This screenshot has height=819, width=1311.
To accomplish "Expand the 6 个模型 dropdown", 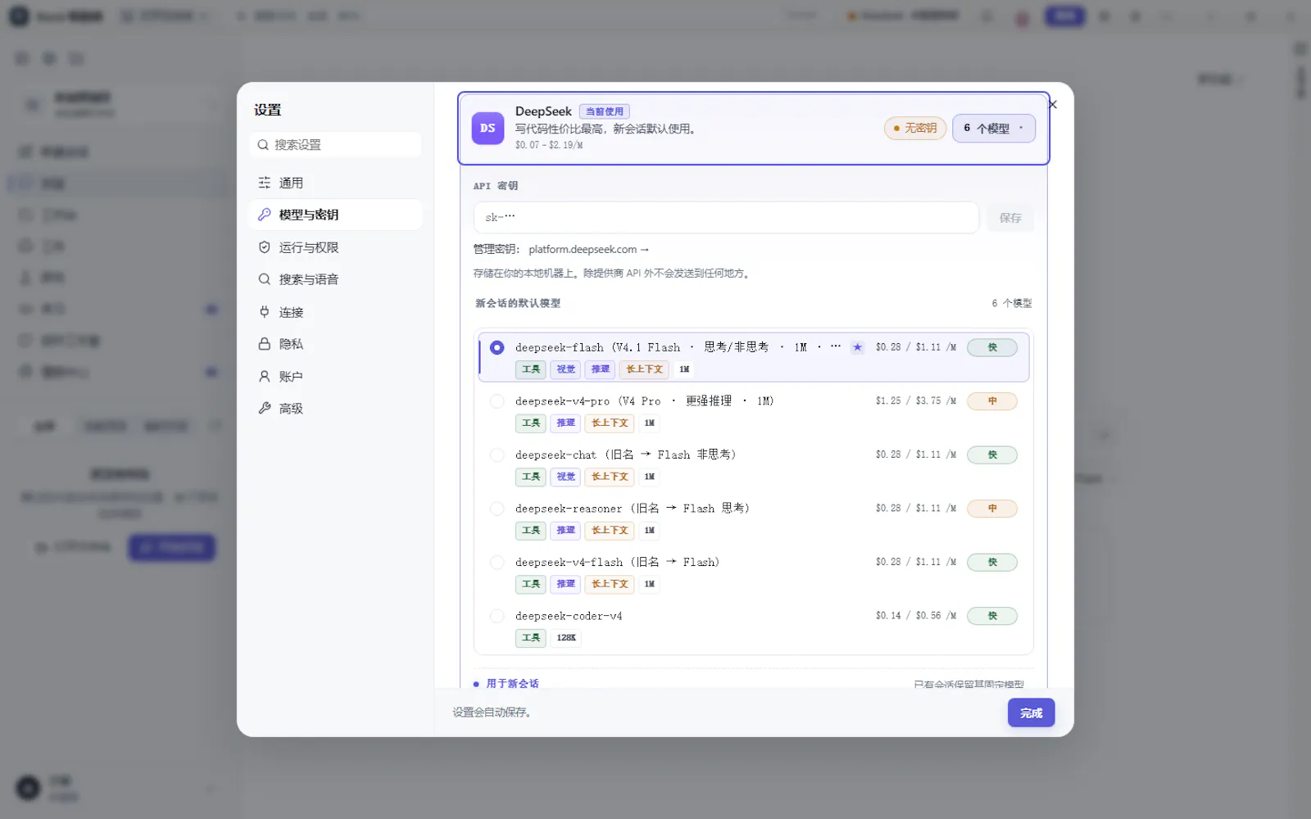I will tap(994, 129).
